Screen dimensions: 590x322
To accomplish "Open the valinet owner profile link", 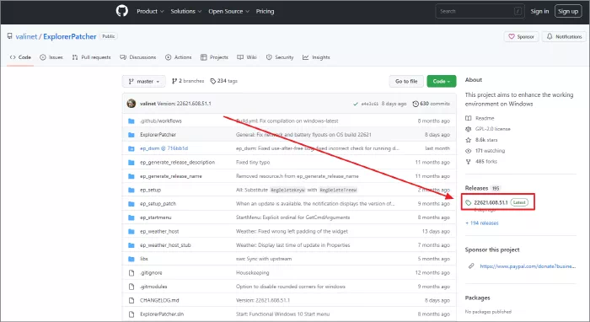I will pyautogui.click(x=26, y=36).
